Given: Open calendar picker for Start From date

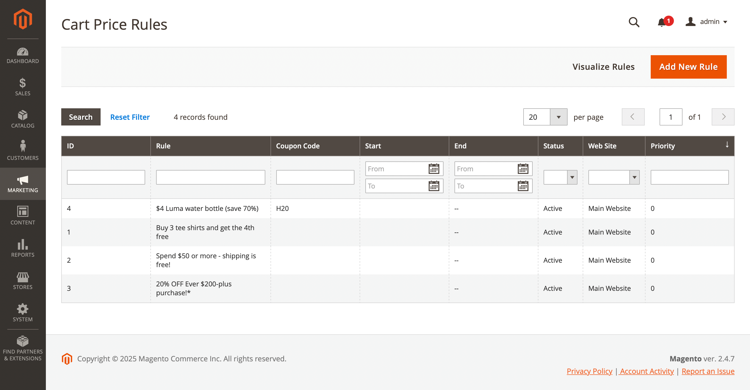Looking at the screenshot, I should click(434, 169).
